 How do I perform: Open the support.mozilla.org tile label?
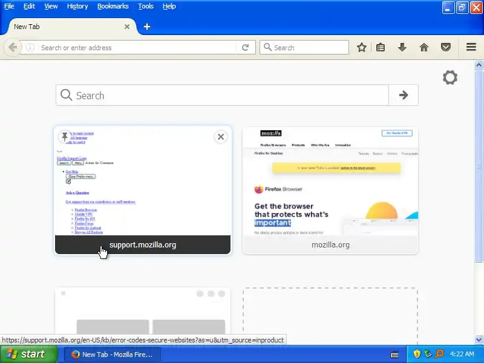coord(143,245)
